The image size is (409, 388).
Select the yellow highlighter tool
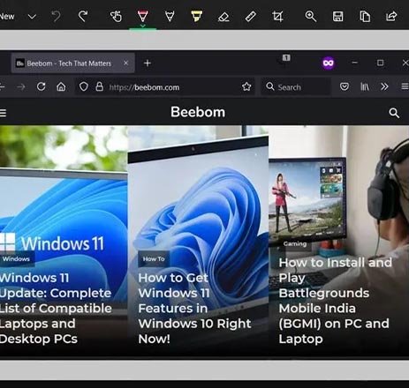tap(197, 16)
